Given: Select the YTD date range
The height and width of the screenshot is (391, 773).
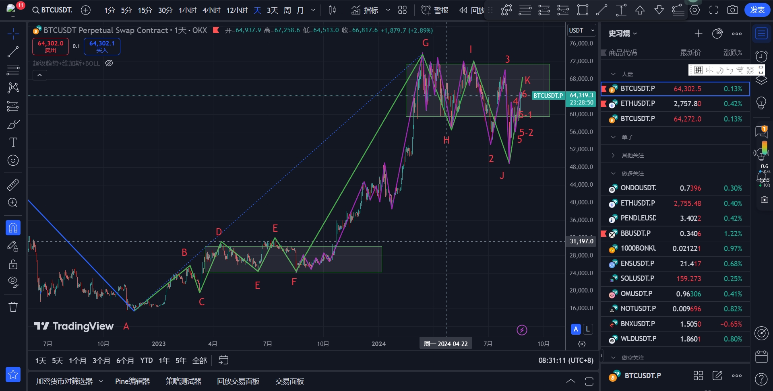Looking at the screenshot, I should [147, 360].
